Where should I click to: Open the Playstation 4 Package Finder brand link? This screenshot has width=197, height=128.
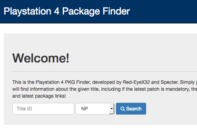pyautogui.click(x=67, y=11)
